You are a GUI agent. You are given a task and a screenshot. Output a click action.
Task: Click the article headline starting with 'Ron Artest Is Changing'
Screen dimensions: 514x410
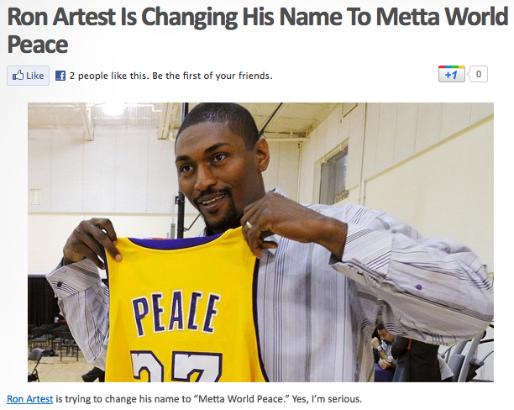(257, 30)
